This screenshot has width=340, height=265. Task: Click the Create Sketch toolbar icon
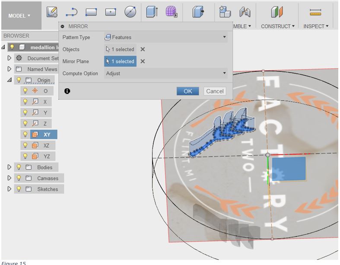[x=52, y=12]
